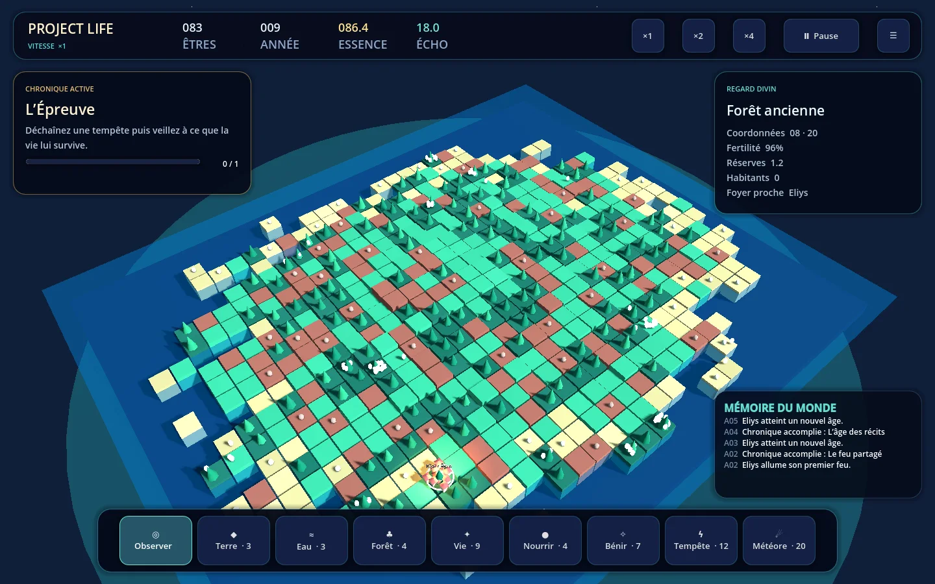
Task: Open the hamburger menu
Action: pos(893,36)
